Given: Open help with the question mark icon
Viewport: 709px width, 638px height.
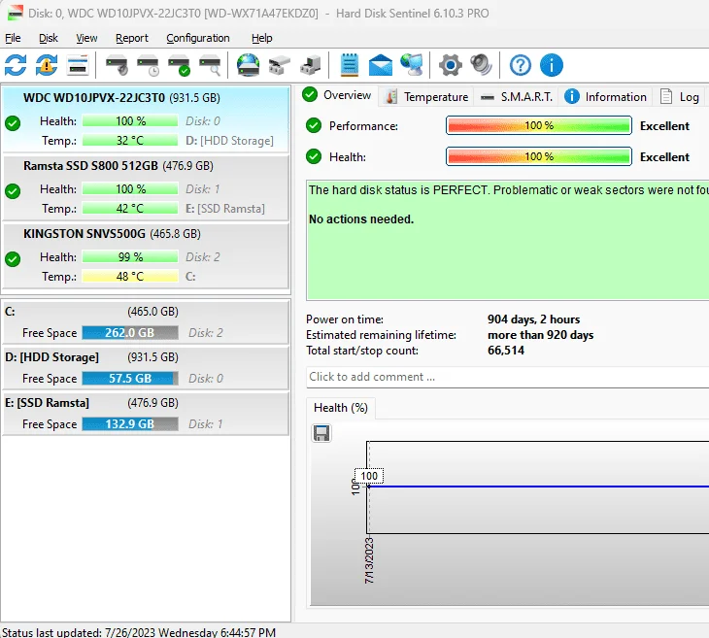Looking at the screenshot, I should coord(521,65).
